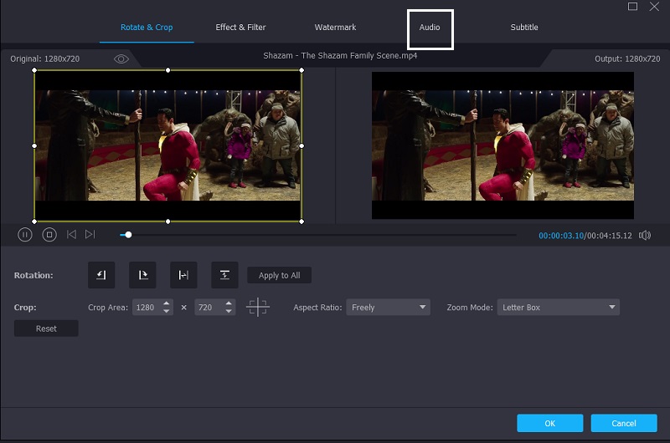Screen dimensions: 670x443
Task: Mute sound using the volume speaker icon
Action: coord(644,236)
